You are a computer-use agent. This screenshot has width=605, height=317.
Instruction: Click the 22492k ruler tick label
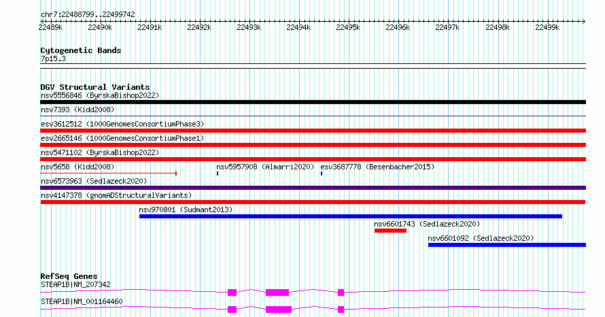[x=199, y=27]
